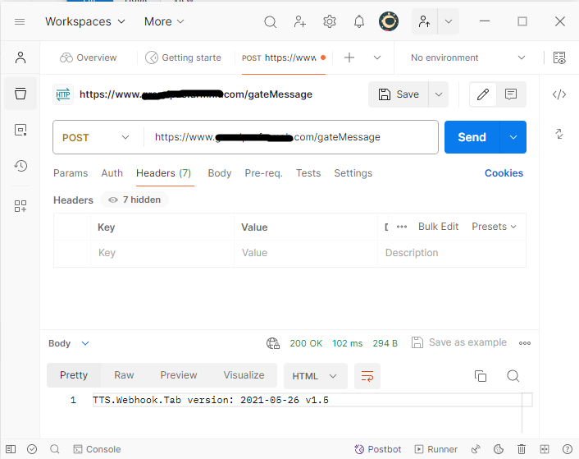
Task: Open find and replace in status bar
Action: click(55, 449)
